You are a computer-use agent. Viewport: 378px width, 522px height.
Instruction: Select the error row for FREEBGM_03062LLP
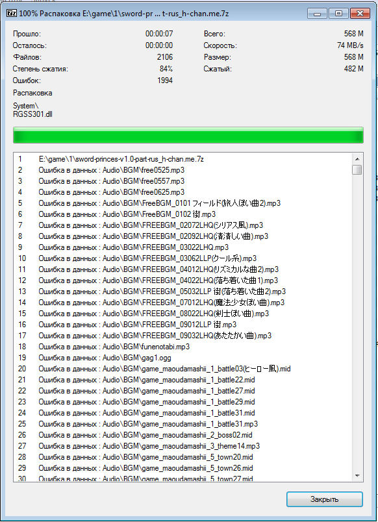point(183,258)
